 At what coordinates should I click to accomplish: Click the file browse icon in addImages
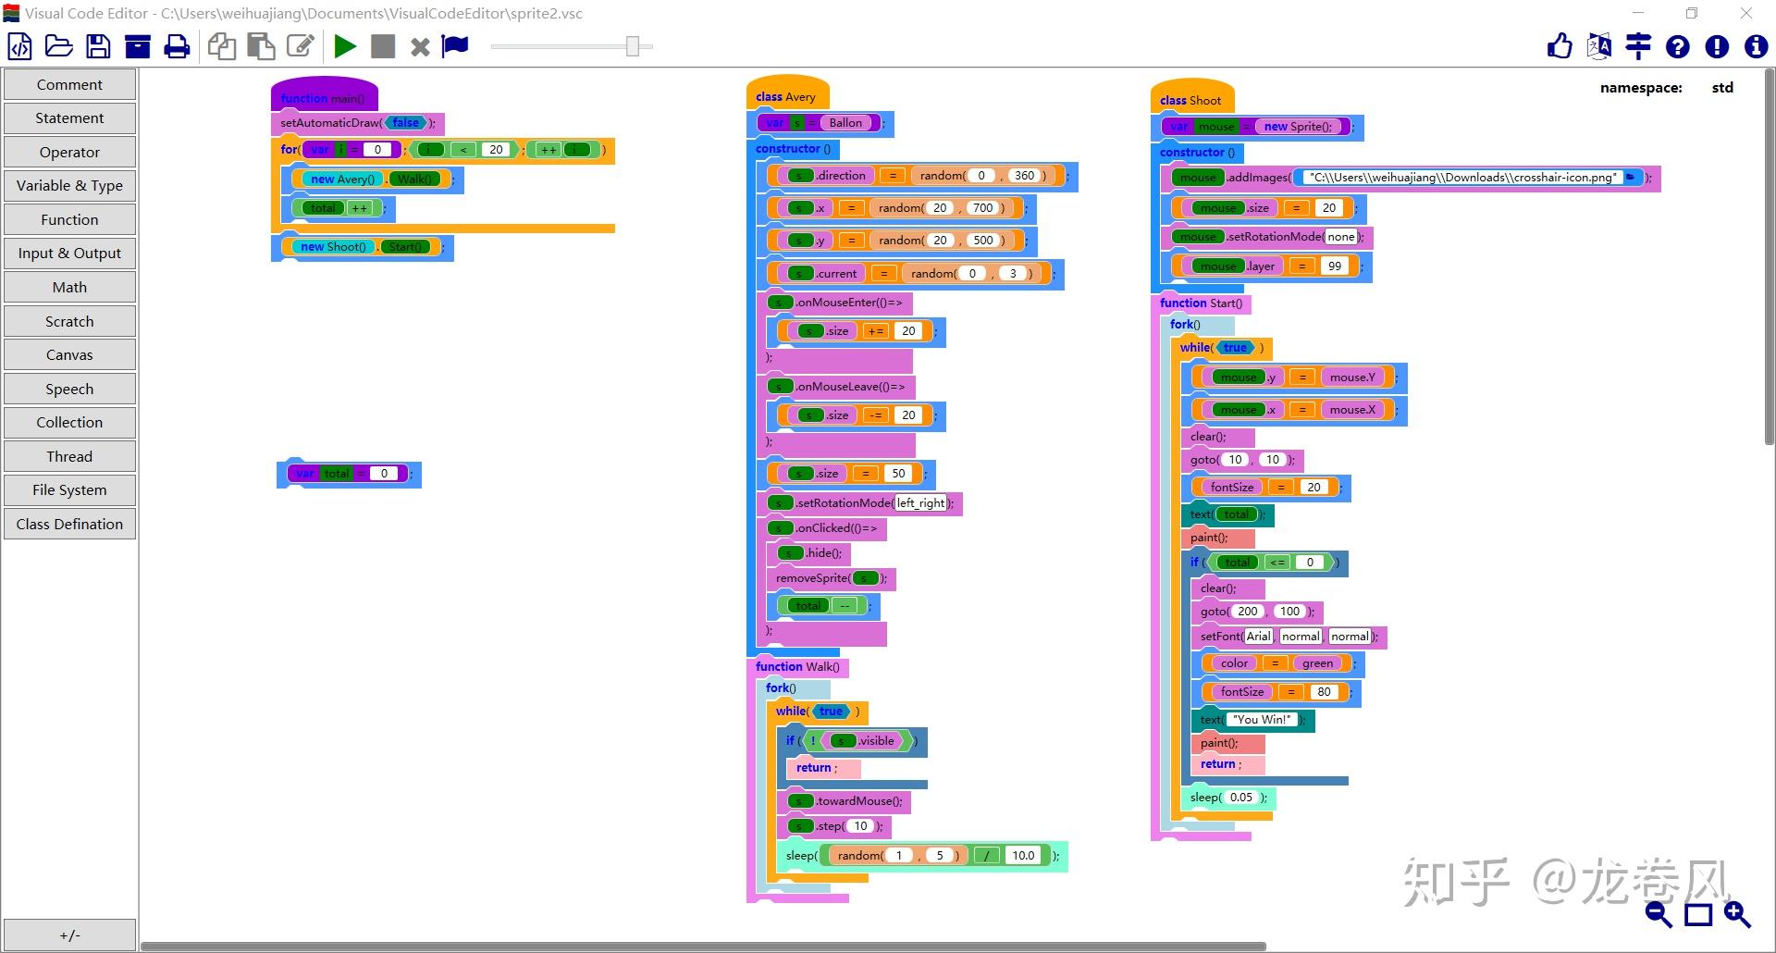tap(1631, 177)
